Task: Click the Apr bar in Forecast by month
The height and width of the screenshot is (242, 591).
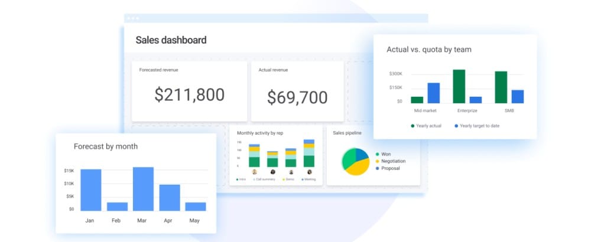Action: click(x=170, y=198)
